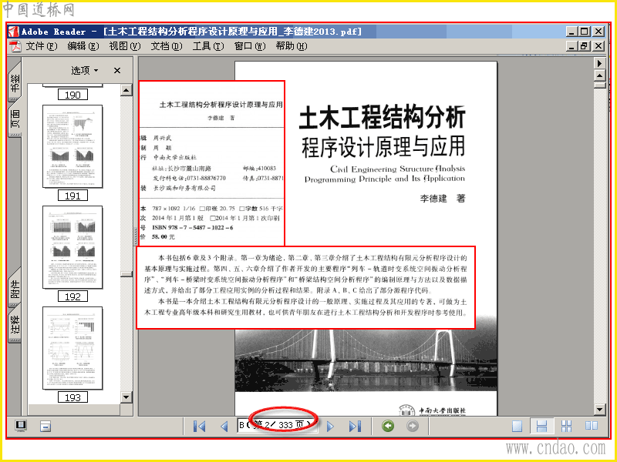Switch to single page layout

coord(517,426)
